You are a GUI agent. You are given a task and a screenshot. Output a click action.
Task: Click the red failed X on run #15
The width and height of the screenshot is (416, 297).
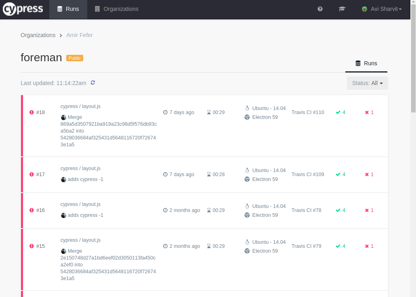tap(367, 246)
